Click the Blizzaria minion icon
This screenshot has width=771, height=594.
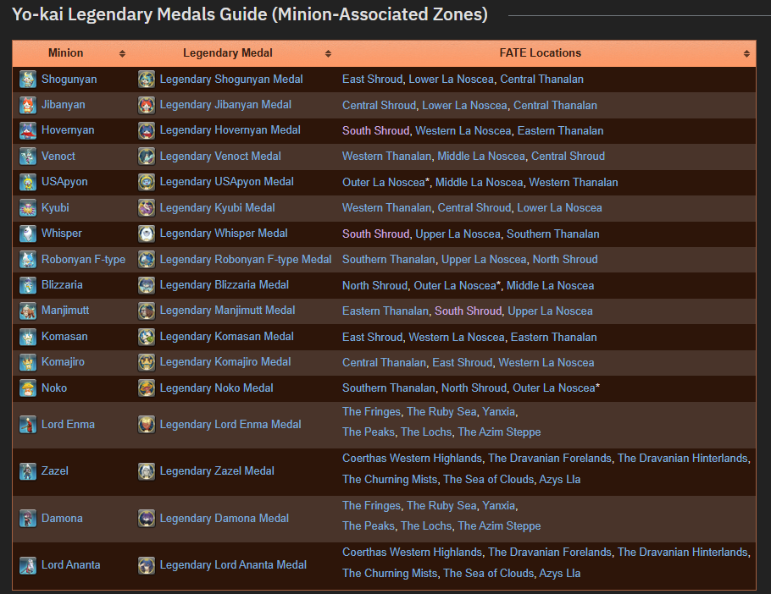coord(28,284)
